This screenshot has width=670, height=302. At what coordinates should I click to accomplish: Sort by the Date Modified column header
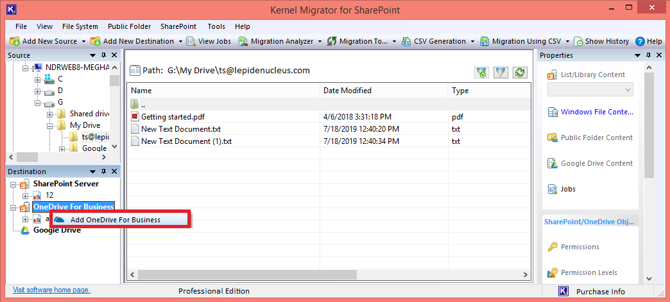(384, 91)
